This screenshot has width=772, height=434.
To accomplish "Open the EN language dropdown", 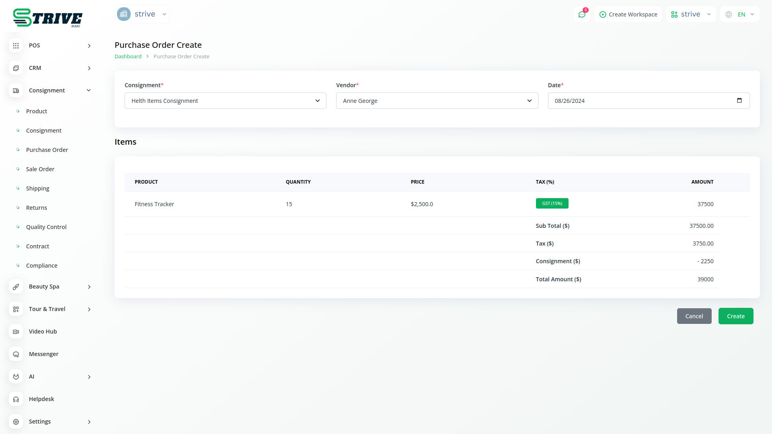I will point(740,14).
